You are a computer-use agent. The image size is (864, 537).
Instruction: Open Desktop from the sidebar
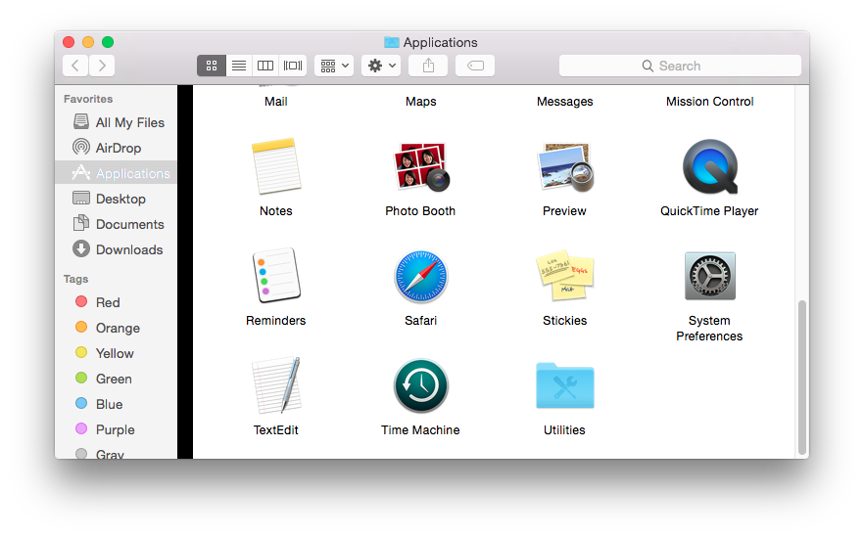coord(117,199)
